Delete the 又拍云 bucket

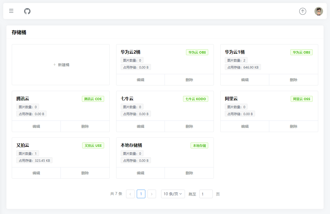[85, 173]
